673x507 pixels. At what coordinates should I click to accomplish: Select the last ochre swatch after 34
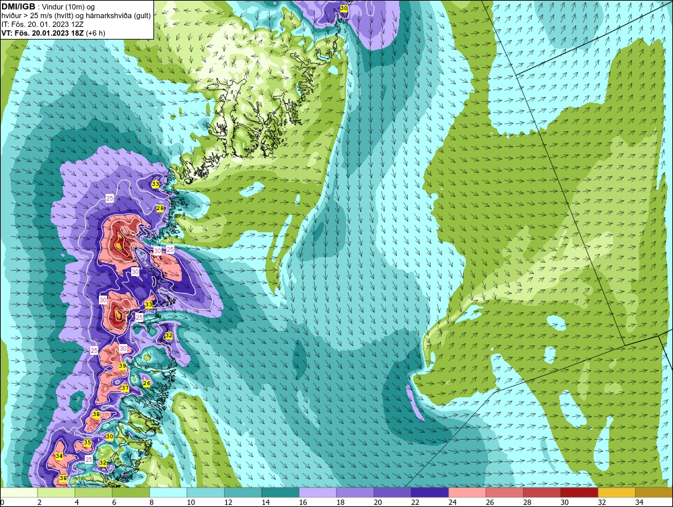653,492
